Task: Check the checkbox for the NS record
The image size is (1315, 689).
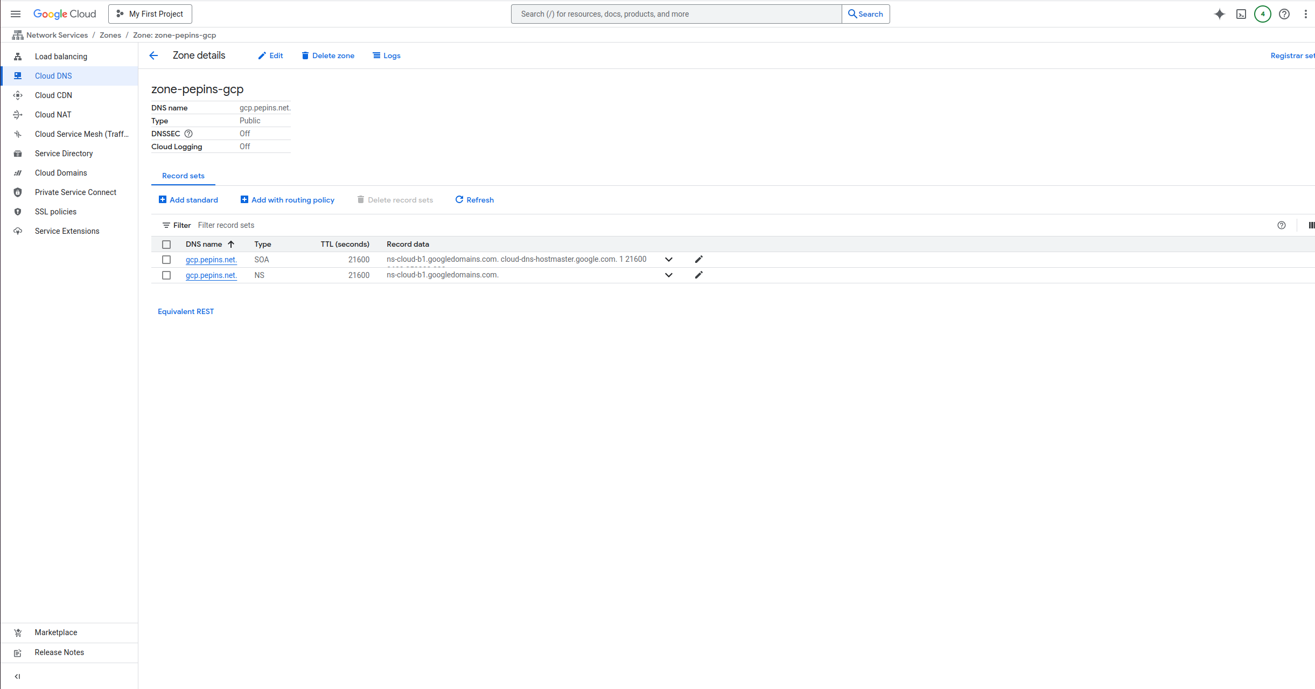Action: (166, 275)
